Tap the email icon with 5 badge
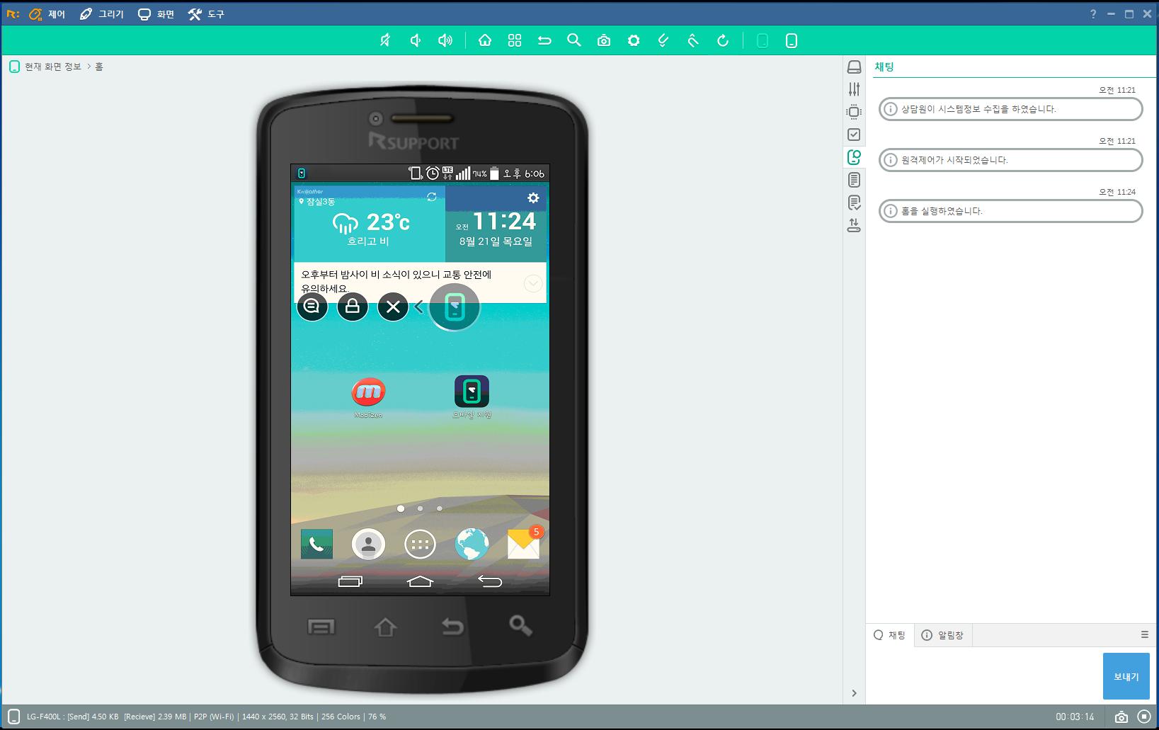 coord(524,542)
